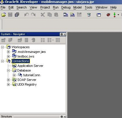Click the Copy toolbar icon
The width and height of the screenshot is (122, 118).
[x=50, y=15]
